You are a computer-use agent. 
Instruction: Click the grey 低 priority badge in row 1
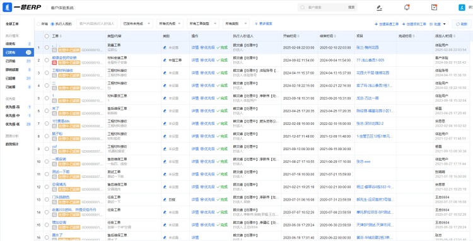pos(54,50)
